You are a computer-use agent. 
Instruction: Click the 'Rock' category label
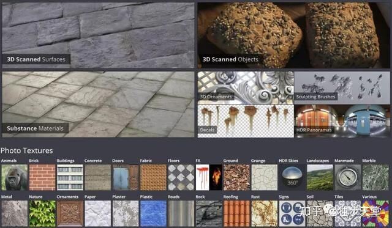pos(200,197)
